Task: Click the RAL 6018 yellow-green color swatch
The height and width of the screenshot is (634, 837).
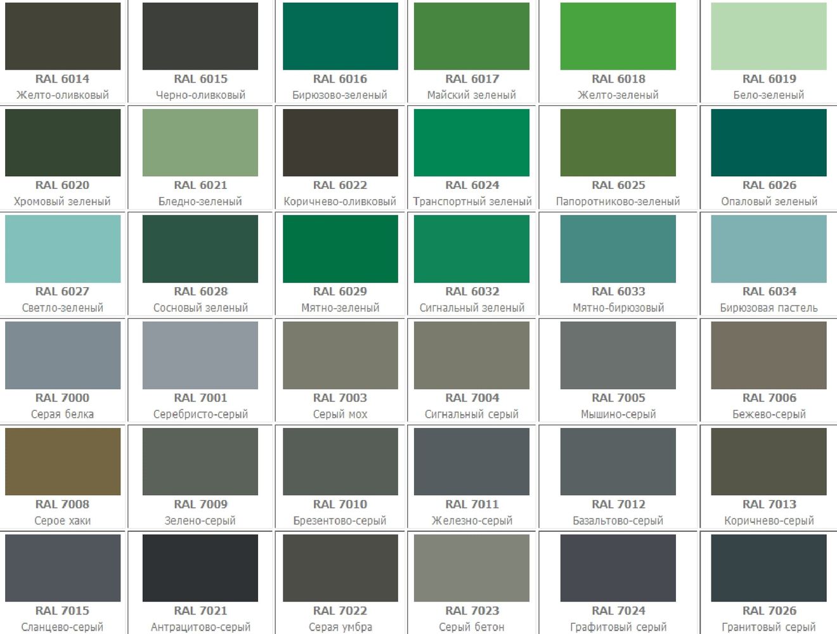Action: point(618,36)
